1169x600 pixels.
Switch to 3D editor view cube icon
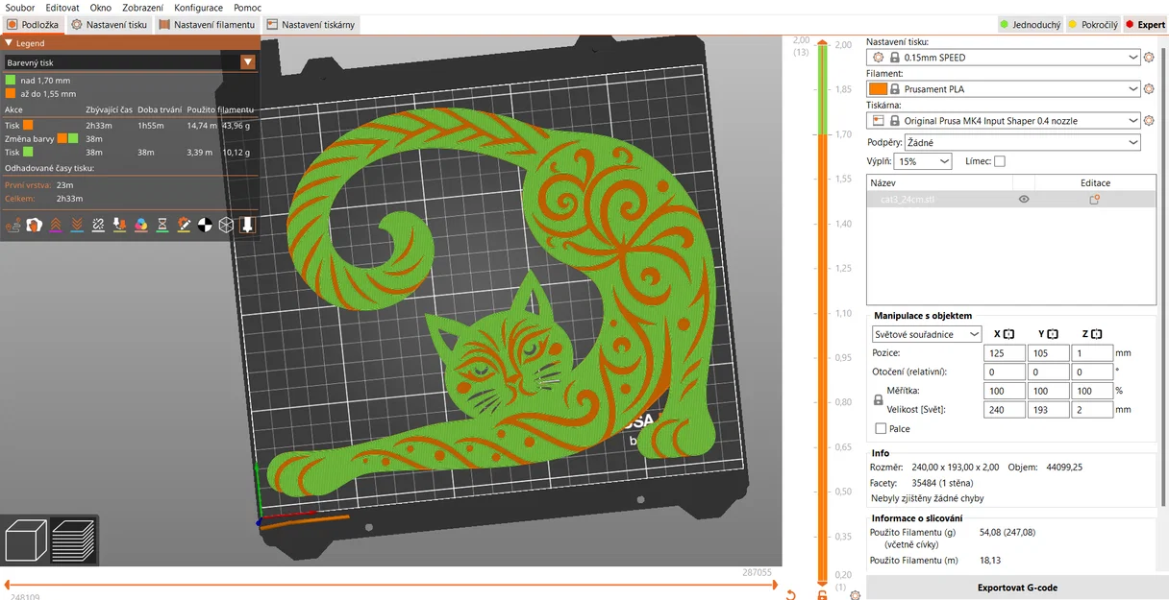click(26, 540)
